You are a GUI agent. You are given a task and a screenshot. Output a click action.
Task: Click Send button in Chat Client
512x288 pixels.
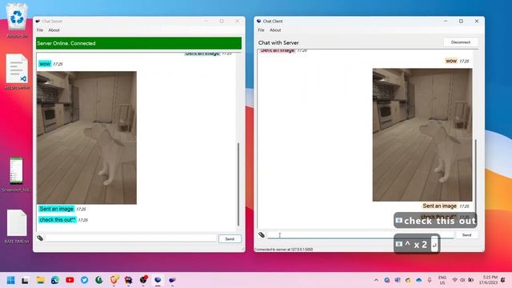coord(466,235)
